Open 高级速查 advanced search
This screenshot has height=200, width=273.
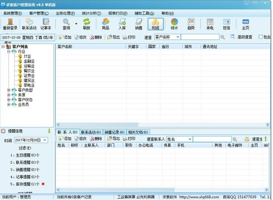click(x=241, y=37)
